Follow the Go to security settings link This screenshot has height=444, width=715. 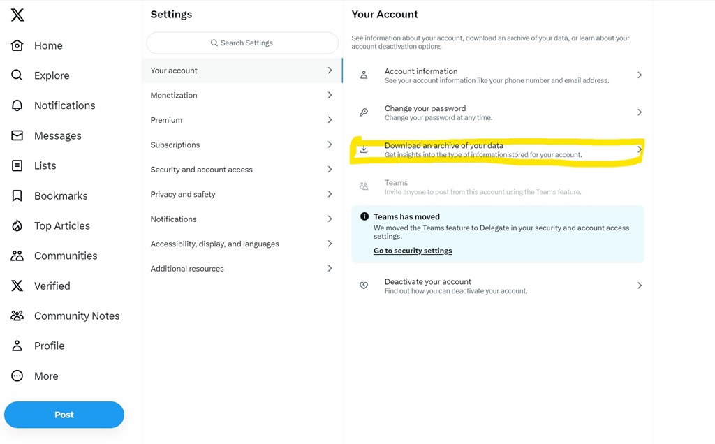pos(411,250)
